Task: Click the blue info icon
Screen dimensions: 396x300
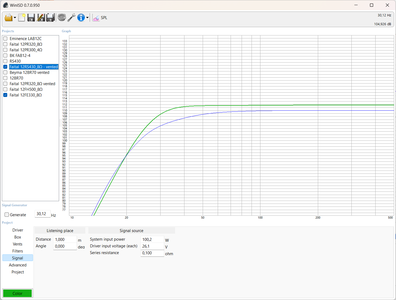Action: click(81, 18)
